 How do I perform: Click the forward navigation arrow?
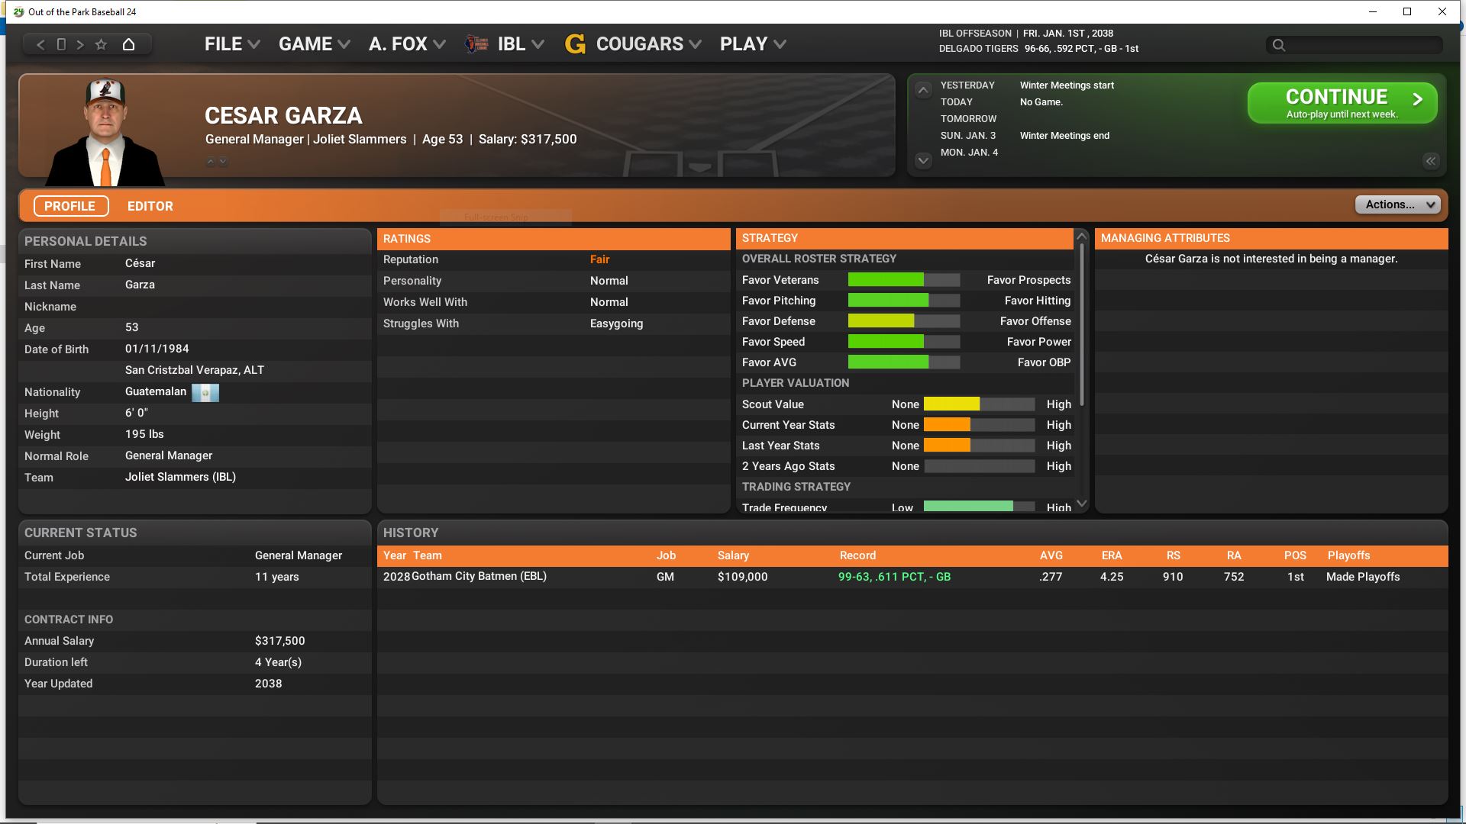click(80, 44)
